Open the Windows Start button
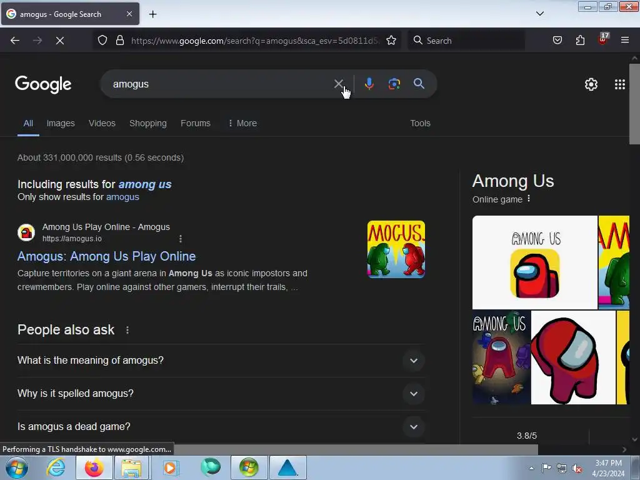Screen dimensions: 640x480 (17, 467)
